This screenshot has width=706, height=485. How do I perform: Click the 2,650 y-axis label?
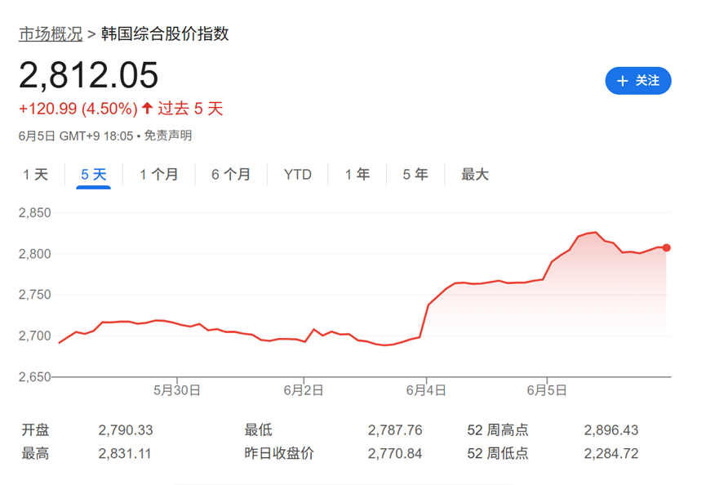34,376
